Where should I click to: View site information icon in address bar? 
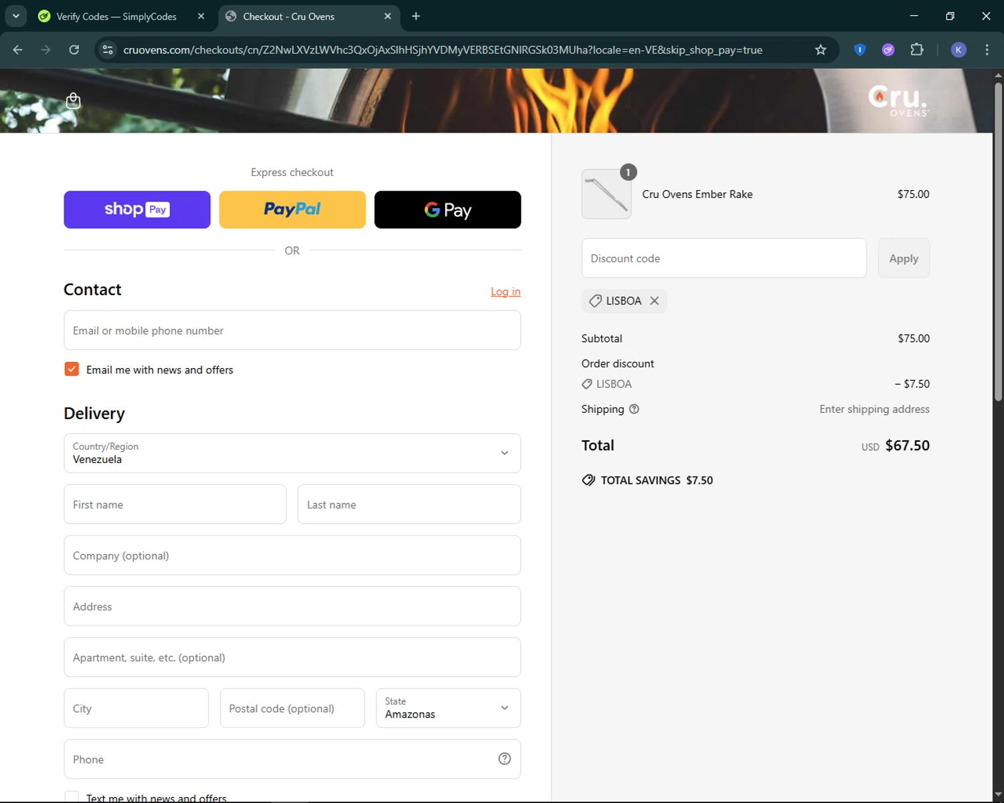(108, 50)
